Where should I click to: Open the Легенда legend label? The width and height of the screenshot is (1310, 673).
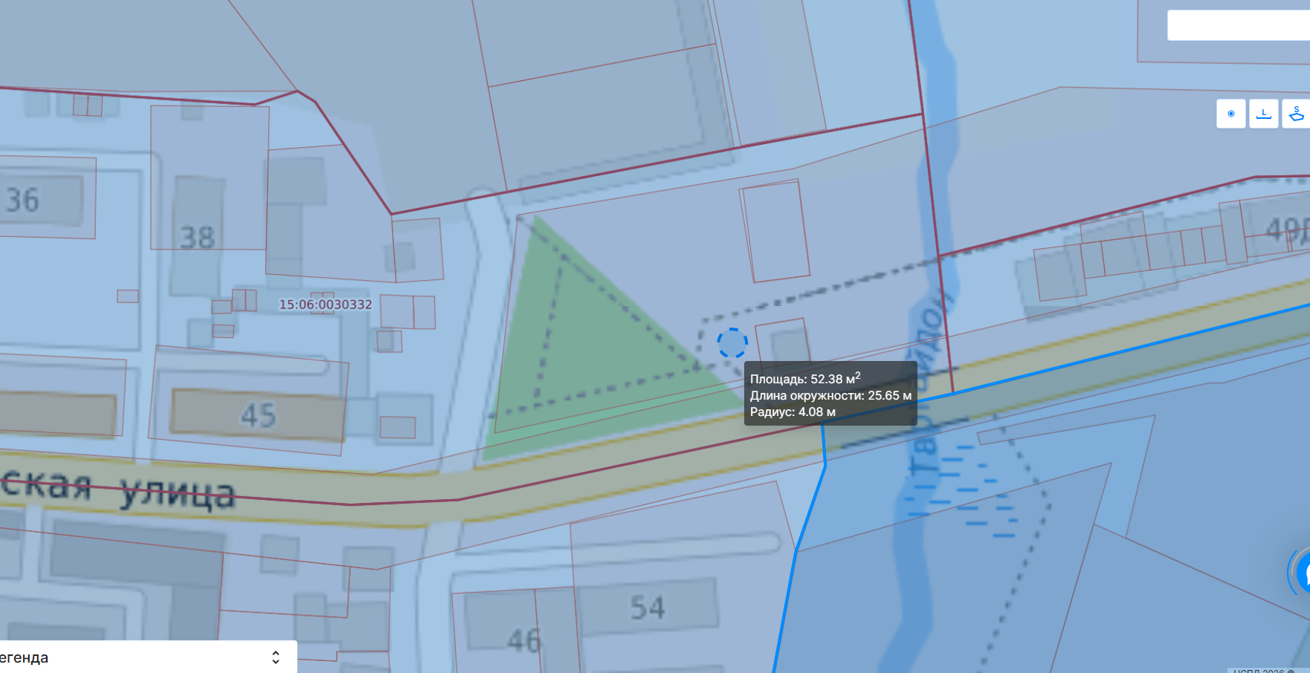pos(24,657)
